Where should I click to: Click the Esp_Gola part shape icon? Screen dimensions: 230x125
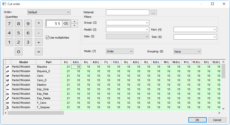8,89
